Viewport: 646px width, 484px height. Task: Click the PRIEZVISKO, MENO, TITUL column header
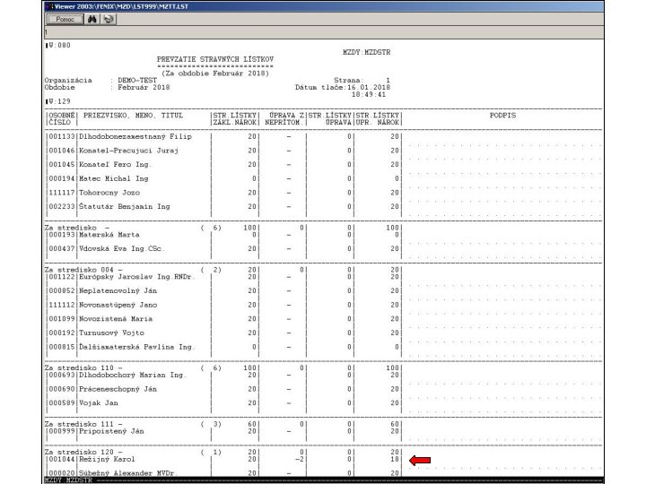click(x=133, y=116)
